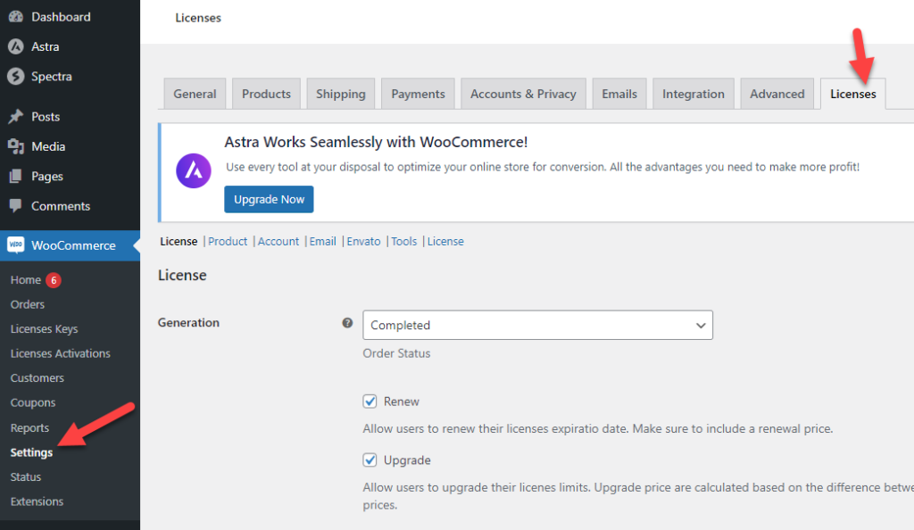
Task: Switch to the Emails tab
Action: 619,94
